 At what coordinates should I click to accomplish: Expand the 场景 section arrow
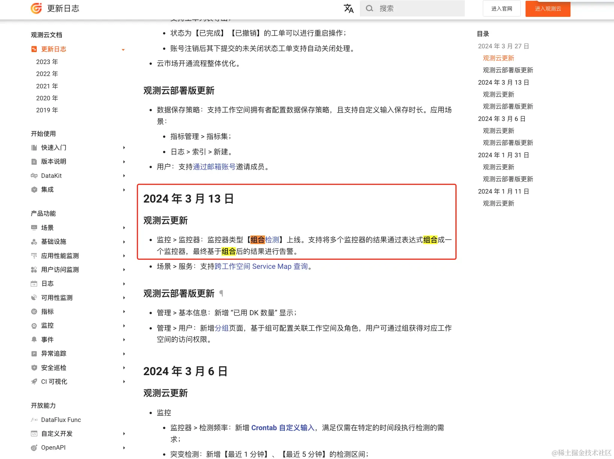click(x=124, y=228)
